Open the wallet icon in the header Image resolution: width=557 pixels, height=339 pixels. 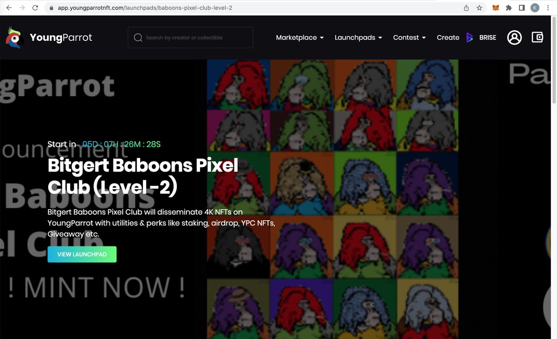point(537,38)
